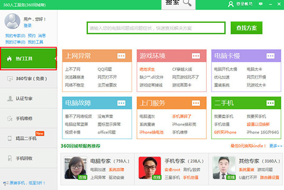Select the 360专家（免费） sidebar tab

(29, 79)
